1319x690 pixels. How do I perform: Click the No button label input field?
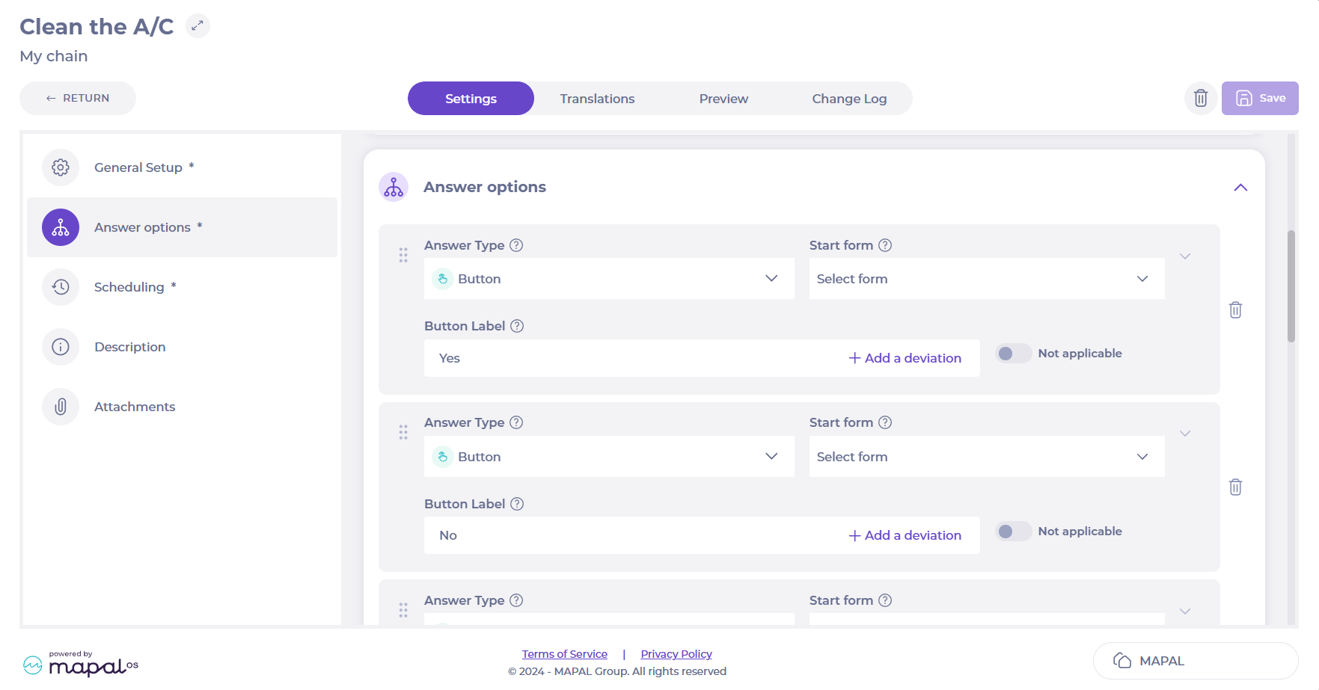(628, 535)
